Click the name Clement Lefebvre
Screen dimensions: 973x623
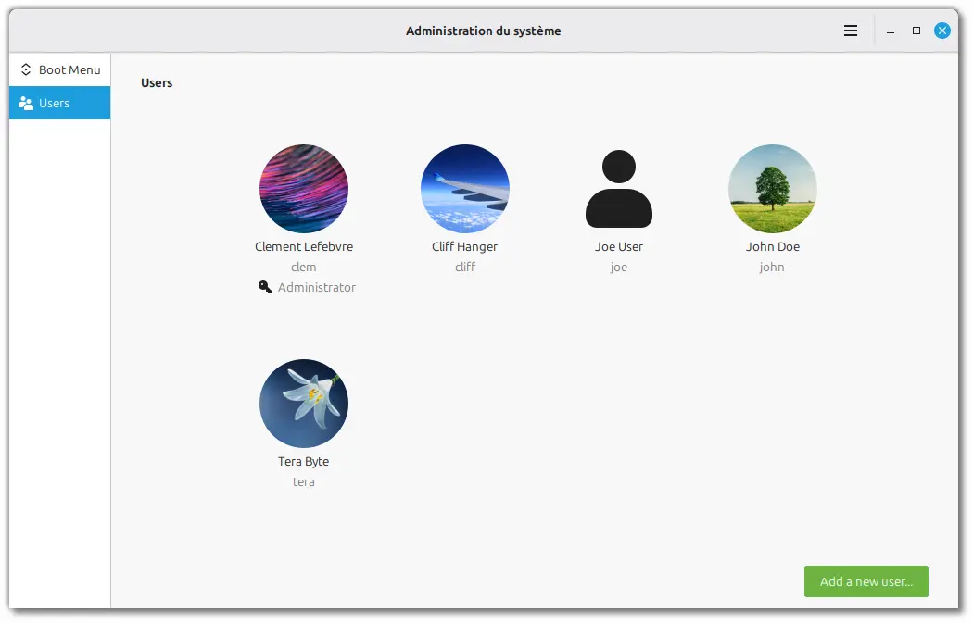point(303,247)
